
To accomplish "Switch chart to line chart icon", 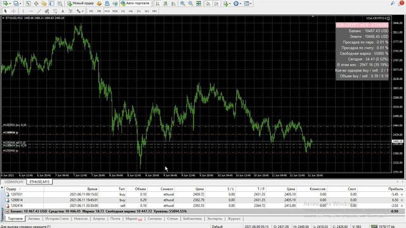I will (x=173, y=3).
